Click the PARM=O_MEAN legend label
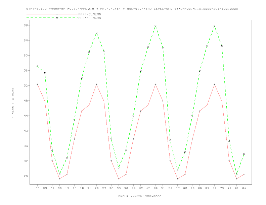 [90, 14]
